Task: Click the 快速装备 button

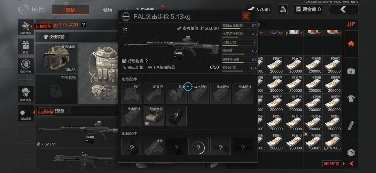Action: (54, 37)
